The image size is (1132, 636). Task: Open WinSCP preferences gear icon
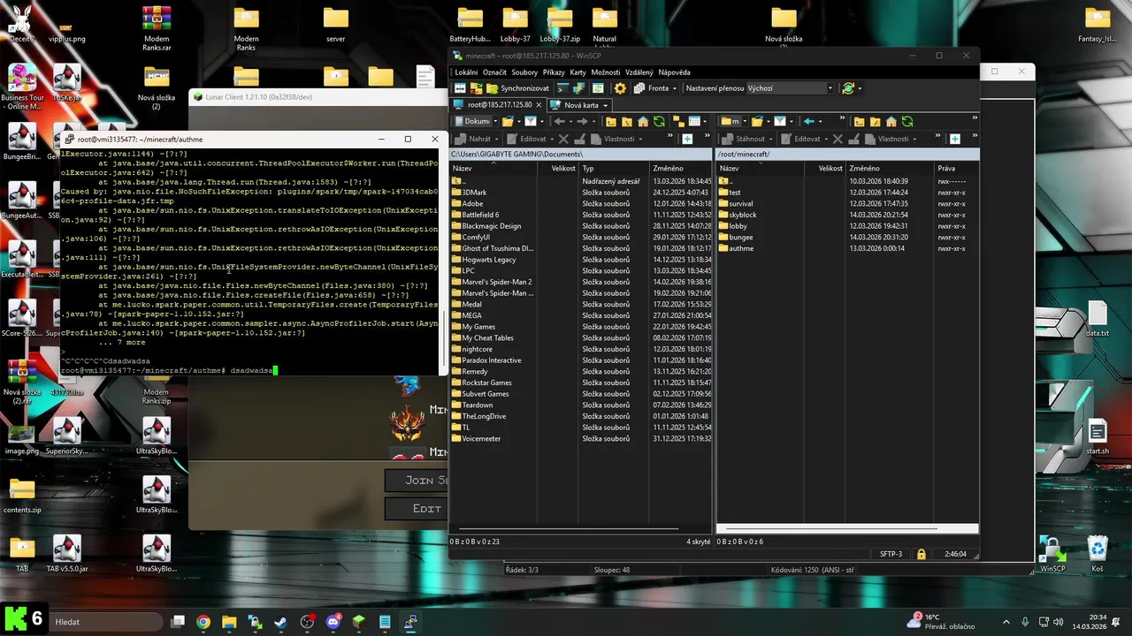click(620, 88)
